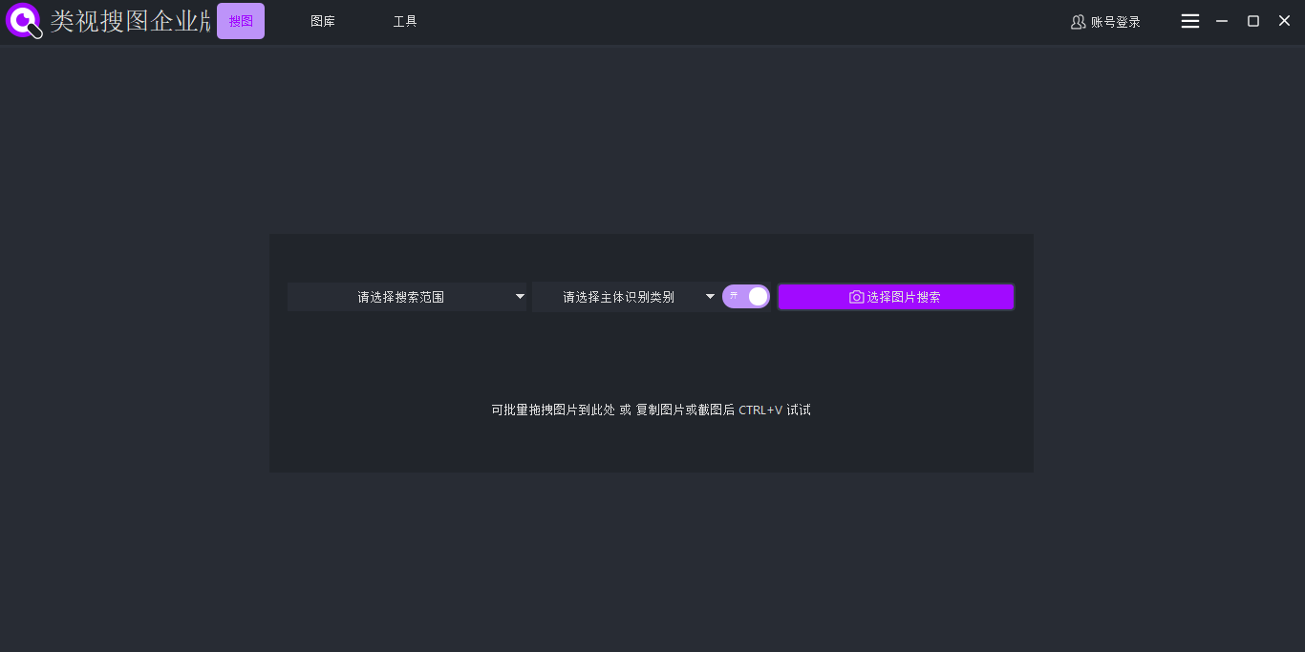Click the 选择图片搜索 button

[x=896, y=297]
